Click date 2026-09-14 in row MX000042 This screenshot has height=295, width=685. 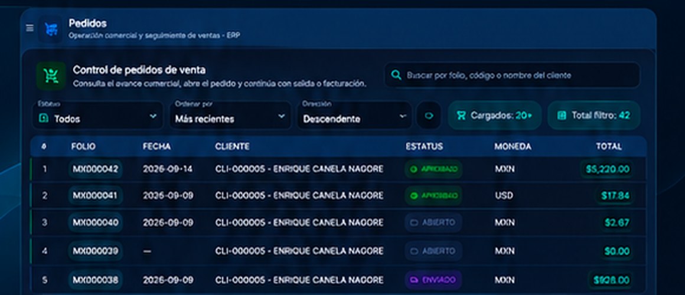pos(167,169)
